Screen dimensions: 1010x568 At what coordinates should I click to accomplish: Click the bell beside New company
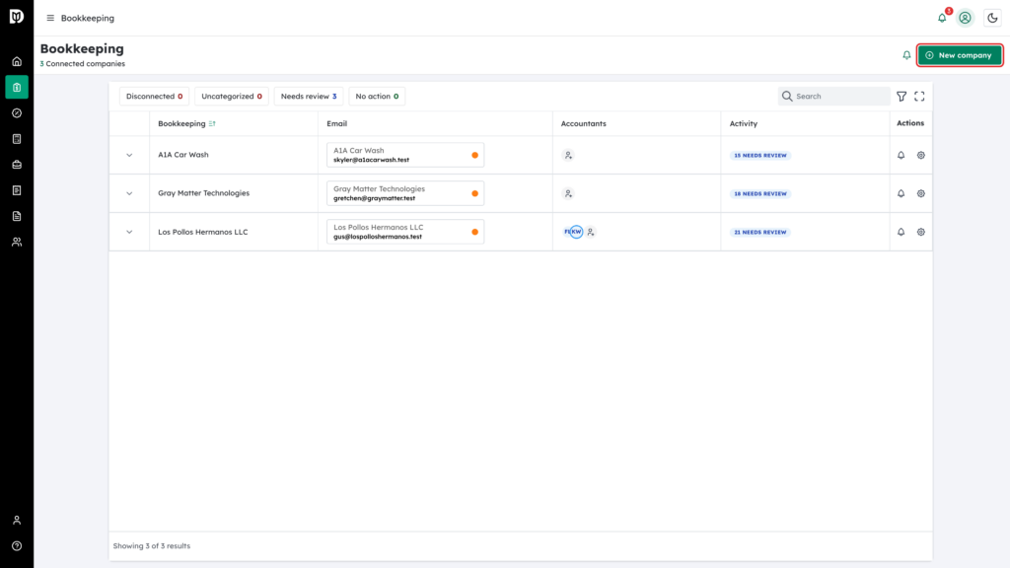click(906, 55)
